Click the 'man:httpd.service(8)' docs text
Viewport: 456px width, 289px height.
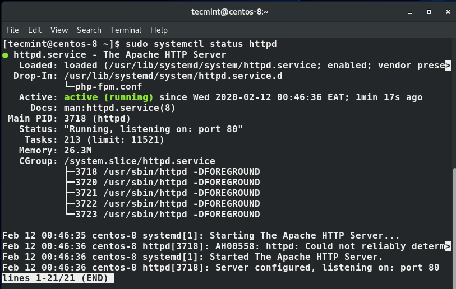(119, 108)
